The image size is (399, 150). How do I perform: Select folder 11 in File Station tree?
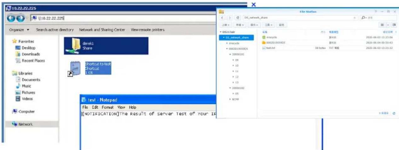point(237,71)
